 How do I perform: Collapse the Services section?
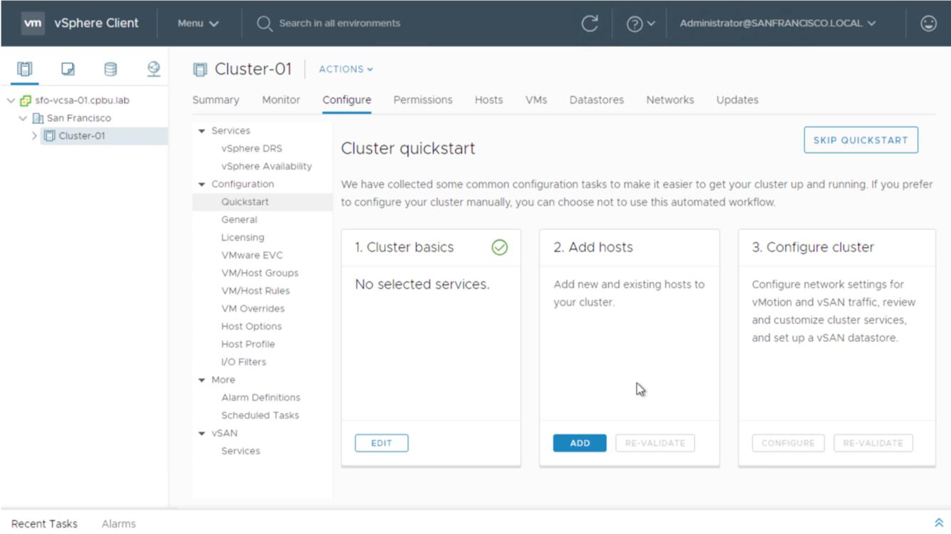202,131
